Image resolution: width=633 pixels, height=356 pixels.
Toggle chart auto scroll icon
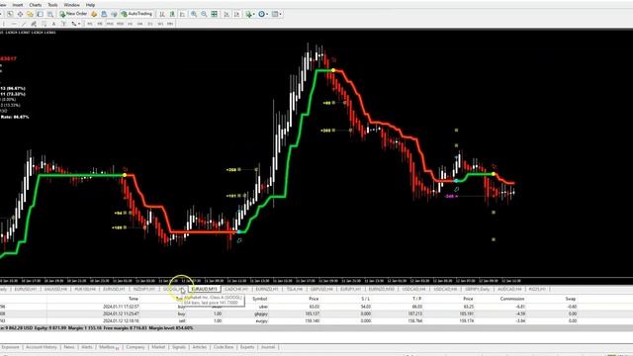click(x=226, y=14)
